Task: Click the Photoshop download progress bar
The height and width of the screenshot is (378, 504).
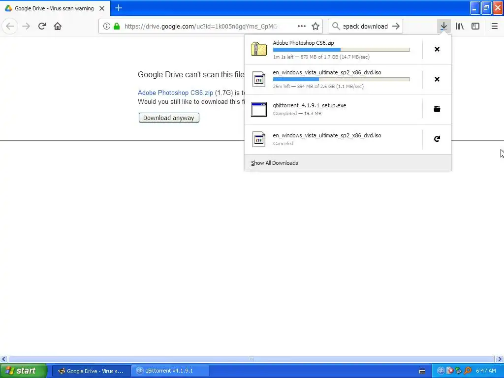Action: click(342, 50)
